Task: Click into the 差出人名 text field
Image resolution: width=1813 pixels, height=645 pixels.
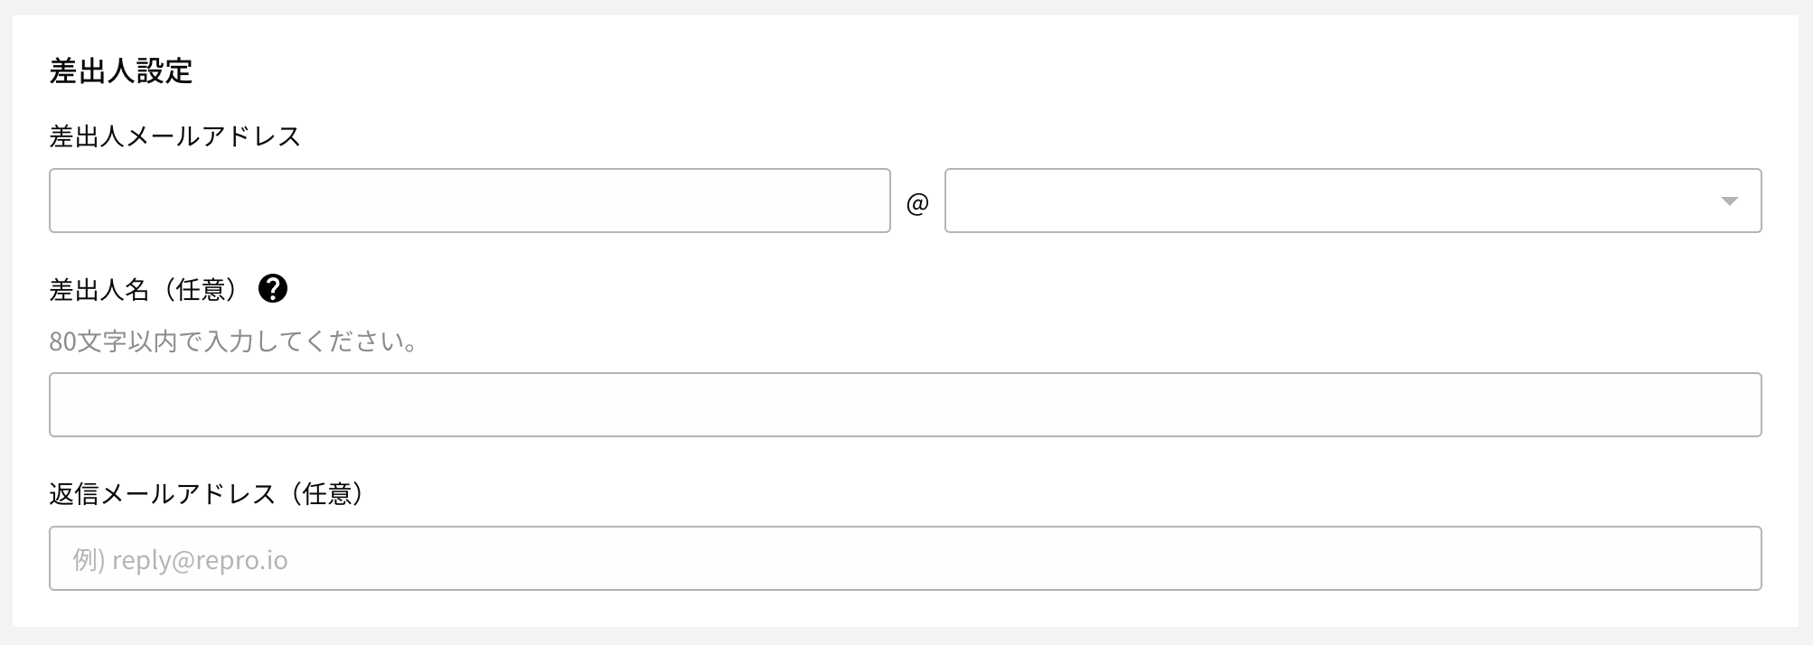Action: [x=906, y=405]
